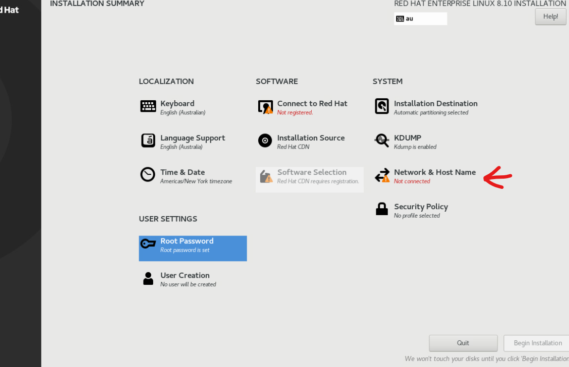Click the SOFTWARE section heading
569x367 pixels.
point(277,81)
